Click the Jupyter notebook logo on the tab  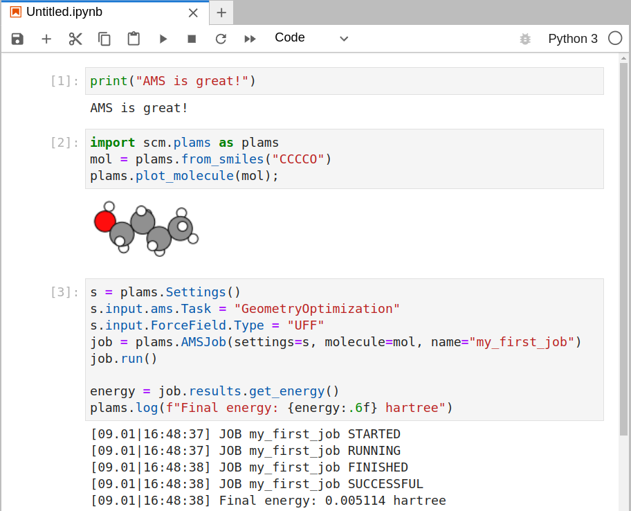pyautogui.click(x=15, y=11)
